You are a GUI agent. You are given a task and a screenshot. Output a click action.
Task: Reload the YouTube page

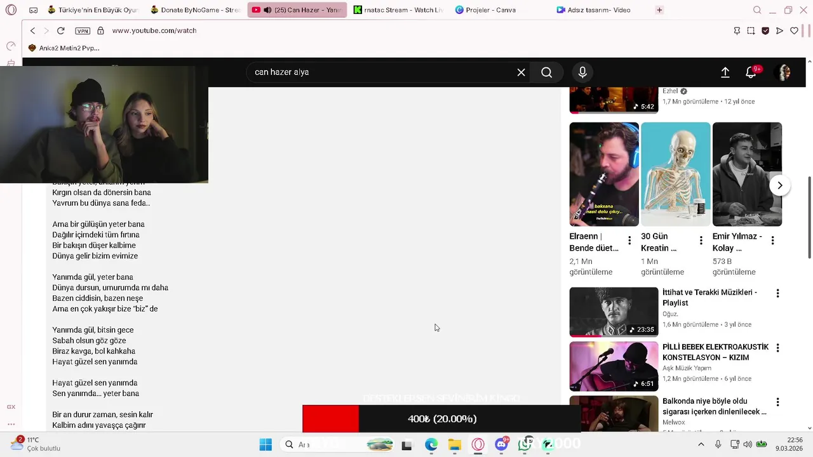[61, 30]
